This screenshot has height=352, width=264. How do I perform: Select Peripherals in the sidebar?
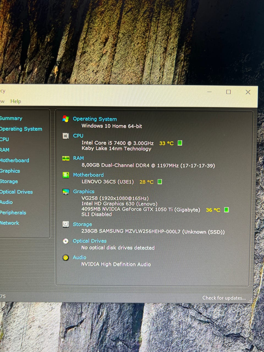click(13, 213)
